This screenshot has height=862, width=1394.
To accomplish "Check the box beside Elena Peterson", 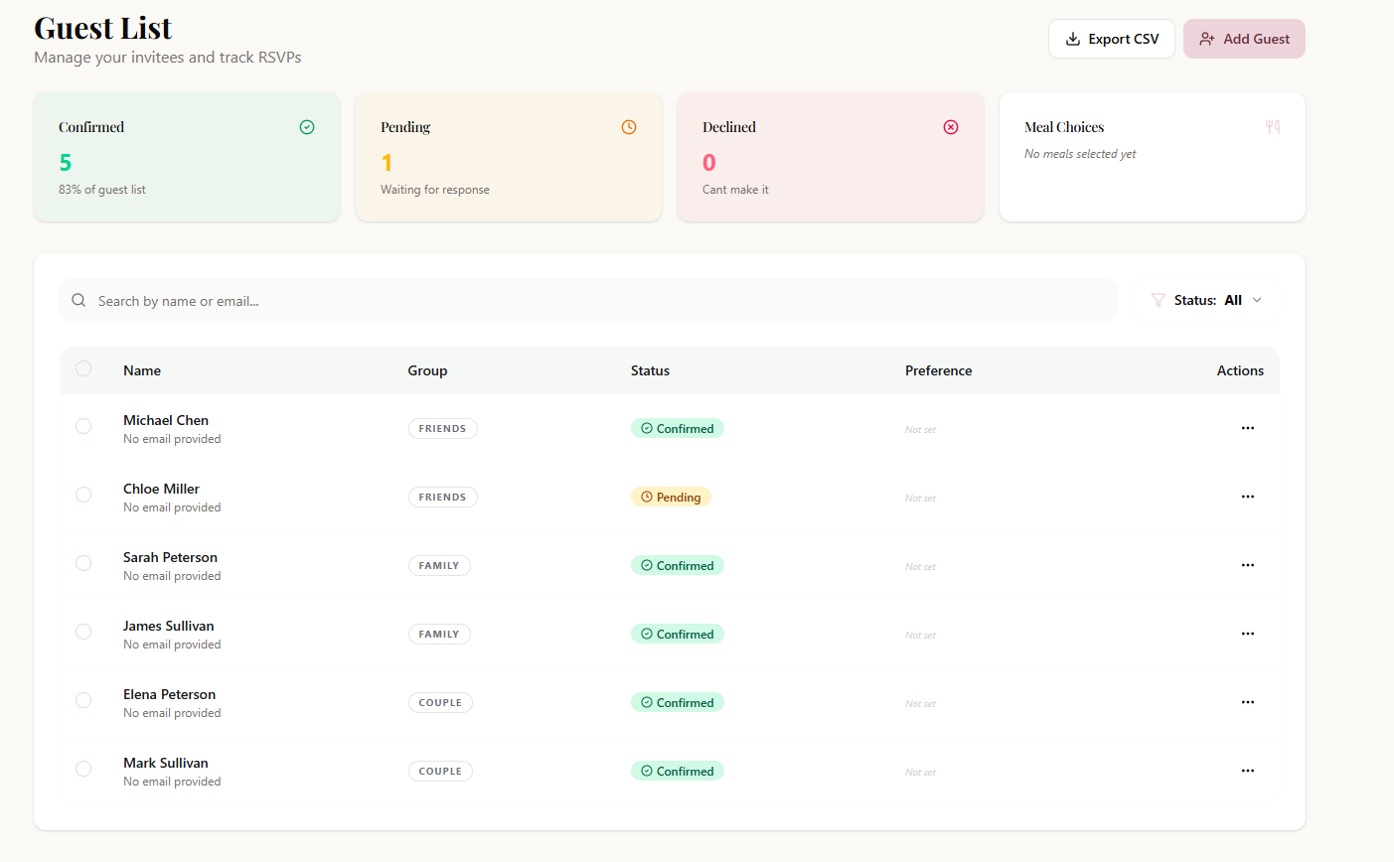I will [x=83, y=700].
